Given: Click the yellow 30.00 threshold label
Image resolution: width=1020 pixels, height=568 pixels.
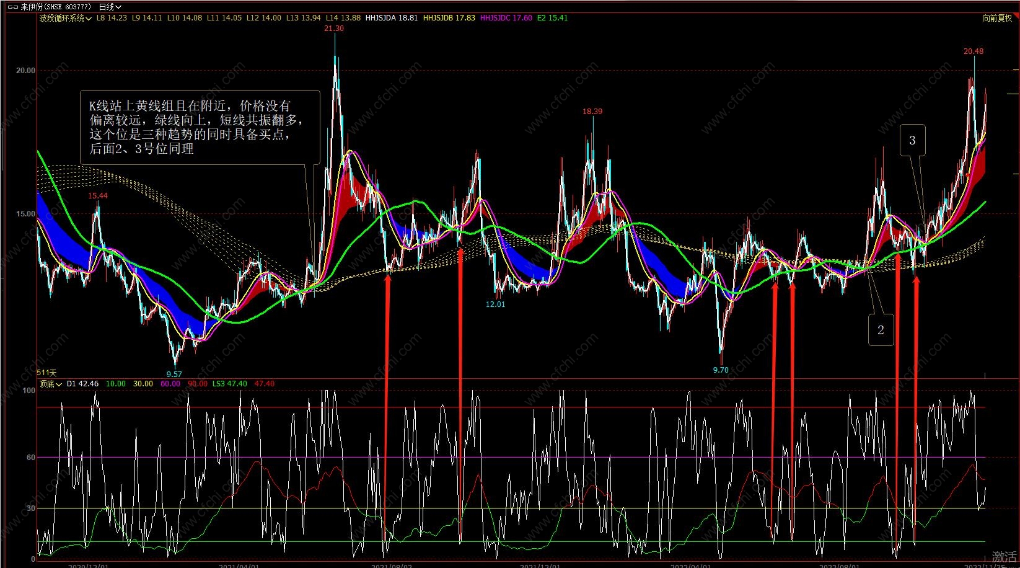Looking at the screenshot, I should (x=143, y=384).
